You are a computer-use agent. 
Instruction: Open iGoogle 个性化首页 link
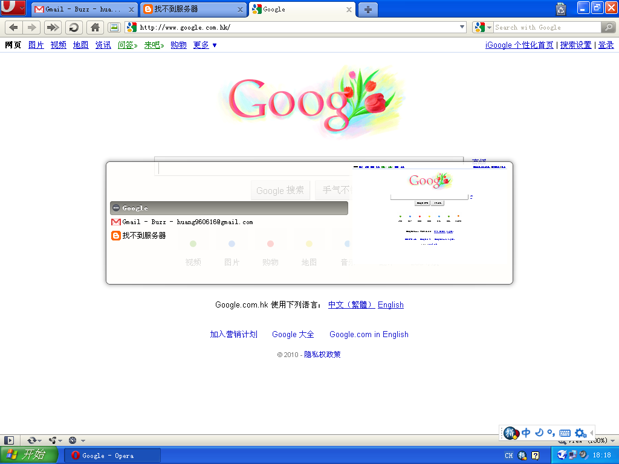click(519, 45)
